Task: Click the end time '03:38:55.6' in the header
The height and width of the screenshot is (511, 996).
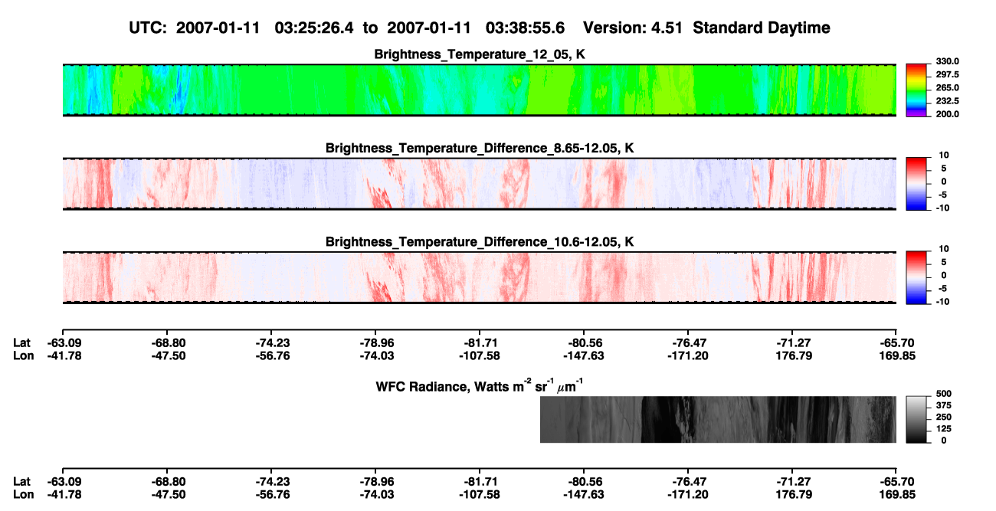Action: pyautogui.click(x=526, y=28)
